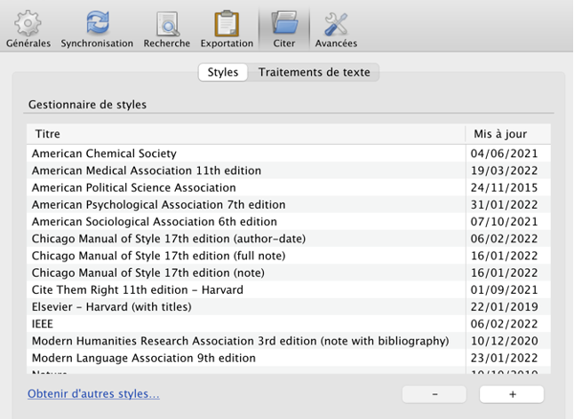The width and height of the screenshot is (574, 419).
Task: Open the Synchronisation preferences pane
Action: pyautogui.click(x=97, y=28)
